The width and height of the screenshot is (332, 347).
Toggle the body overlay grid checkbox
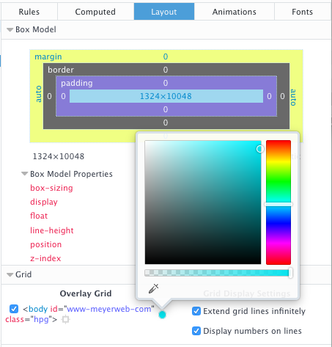14,309
